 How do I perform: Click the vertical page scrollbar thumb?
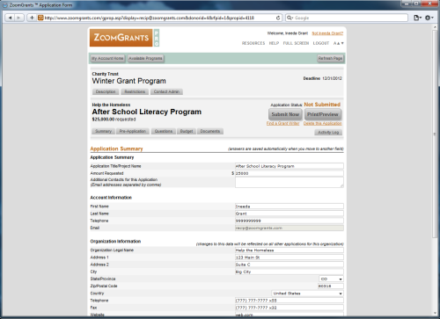point(435,134)
